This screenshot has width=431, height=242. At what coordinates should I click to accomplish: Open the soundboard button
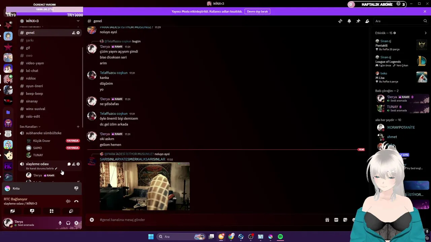coord(71,211)
